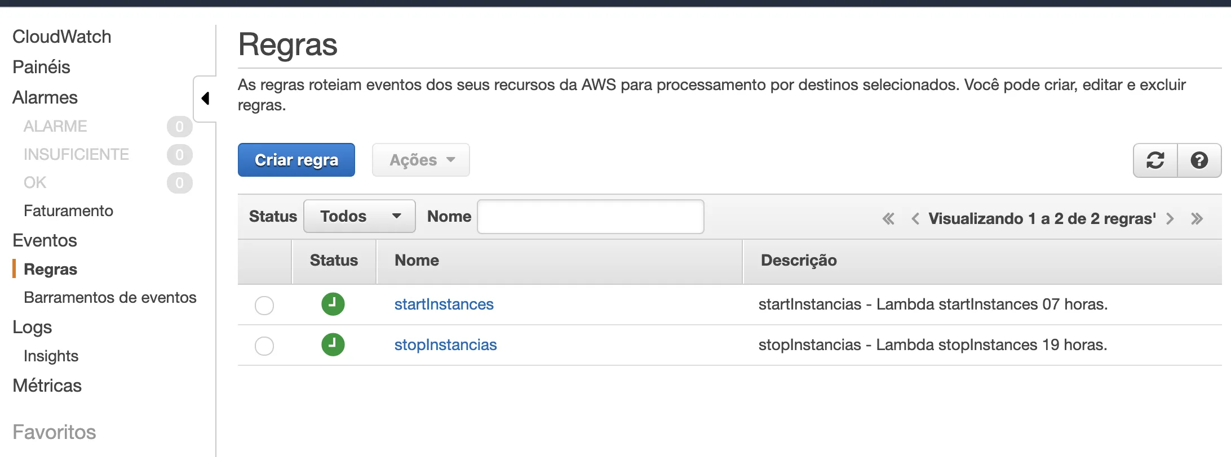Click description 'Lambda startInstances 07 horas.'
Viewport: 1231px width, 457px height.
click(992, 304)
